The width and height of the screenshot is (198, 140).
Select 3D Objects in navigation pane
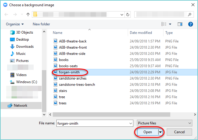point(22,32)
